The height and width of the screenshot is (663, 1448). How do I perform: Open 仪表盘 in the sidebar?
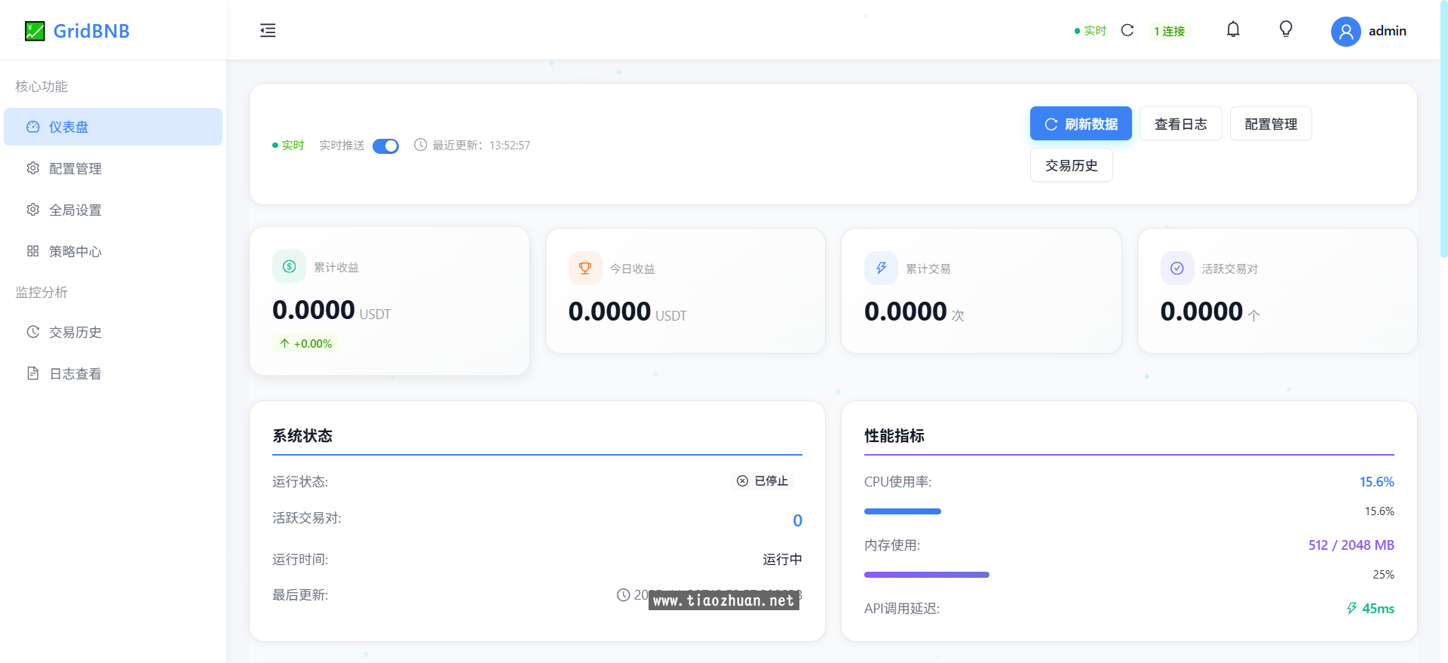(113, 127)
